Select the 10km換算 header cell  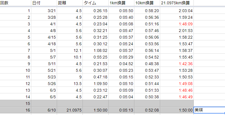[x=147, y=3]
